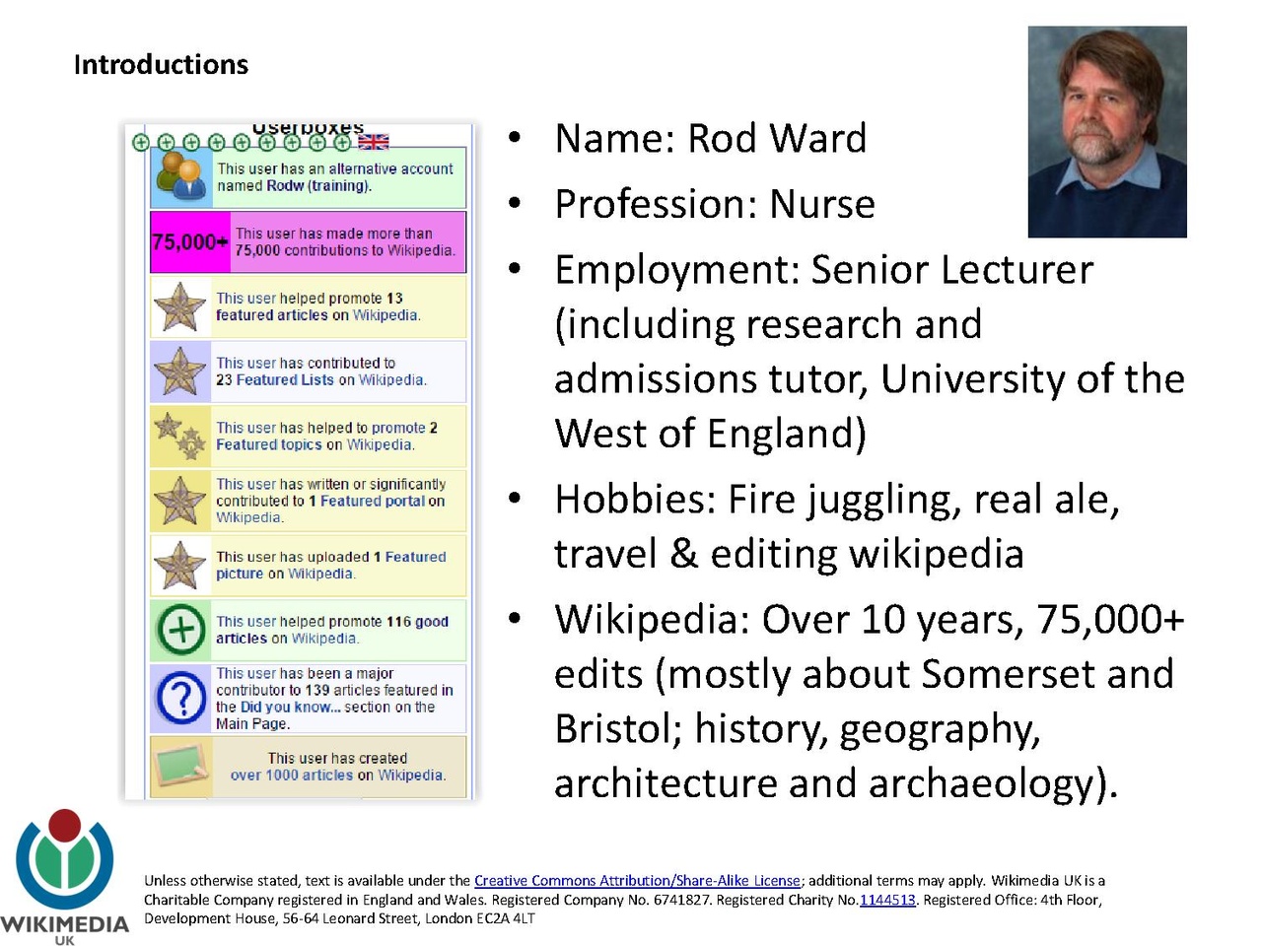Click the alternative account two-people icon
Viewport: 1262px width, 946px height.
click(181, 177)
